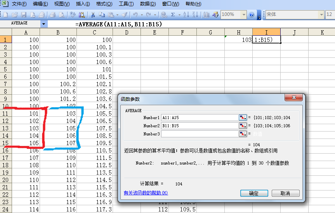Click the Sort Ascending icon
Image resolution: width=335 pixels, height=213 pixels.
(186, 15)
